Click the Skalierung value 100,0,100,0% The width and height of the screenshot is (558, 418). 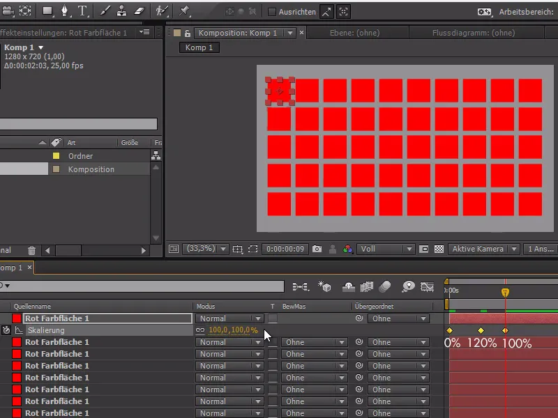(234, 330)
